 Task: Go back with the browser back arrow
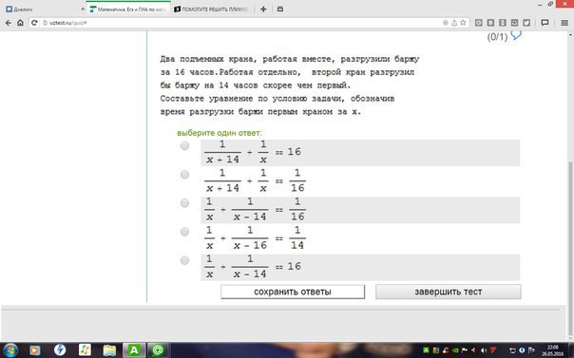pos(9,23)
